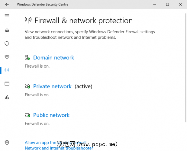This screenshot has width=187, height=151.
Task: Minimize the Windows Defender Security Centre window
Action: [153, 5]
